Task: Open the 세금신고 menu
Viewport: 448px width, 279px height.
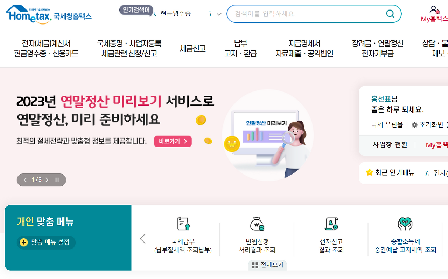Action: 193,48
